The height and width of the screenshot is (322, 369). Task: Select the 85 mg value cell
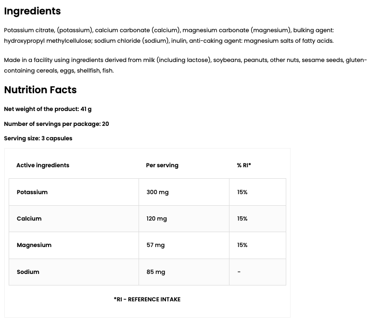click(x=155, y=272)
